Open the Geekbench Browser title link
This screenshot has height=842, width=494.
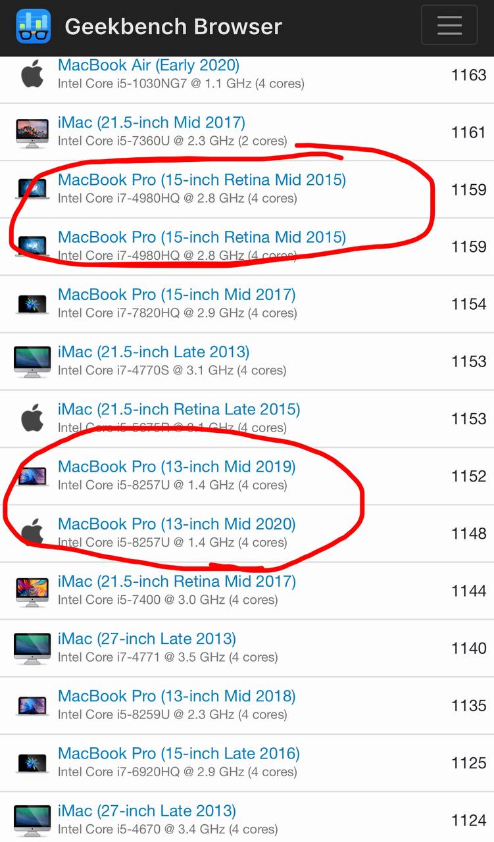tap(174, 26)
